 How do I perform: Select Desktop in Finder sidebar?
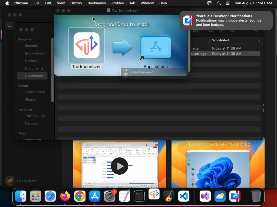coord(32,61)
